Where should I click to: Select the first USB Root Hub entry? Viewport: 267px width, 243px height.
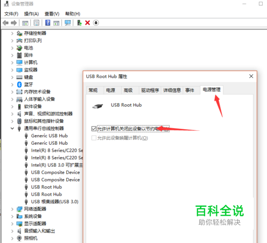[x=46, y=187]
